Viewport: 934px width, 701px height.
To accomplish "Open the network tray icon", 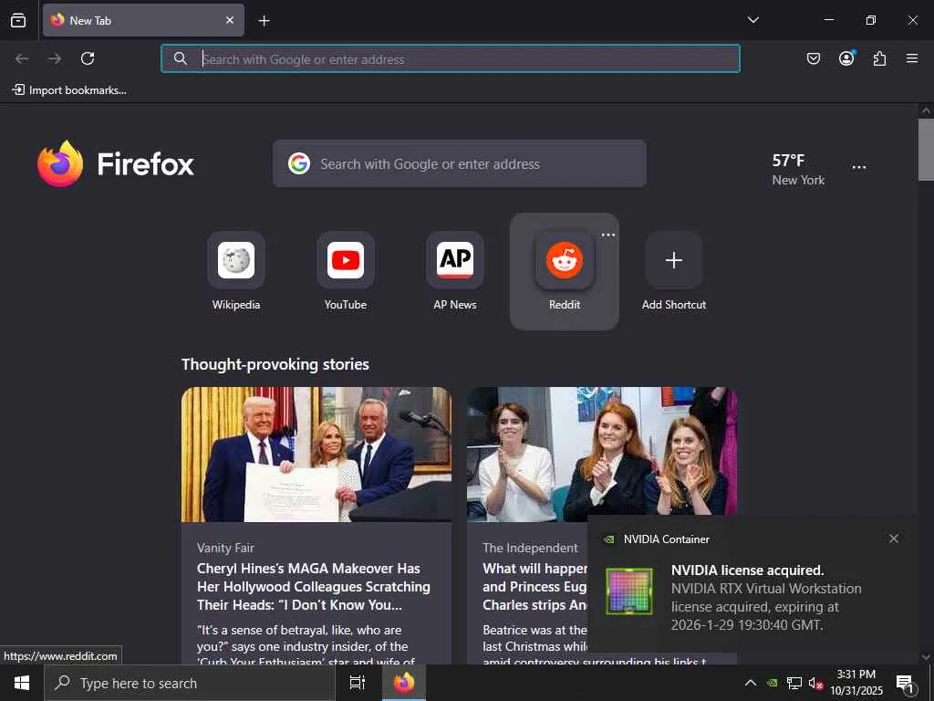I will [794, 683].
